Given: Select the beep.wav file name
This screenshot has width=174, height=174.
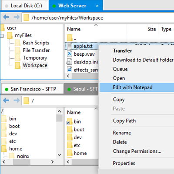Looking at the screenshot, I should 84,54.
